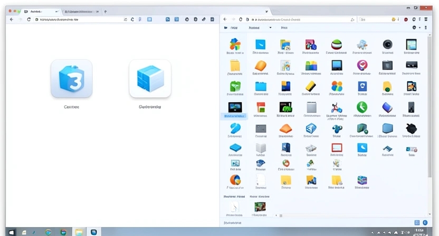Open the orange pyramid icon
Screen dimensions: 439x236
285,129
